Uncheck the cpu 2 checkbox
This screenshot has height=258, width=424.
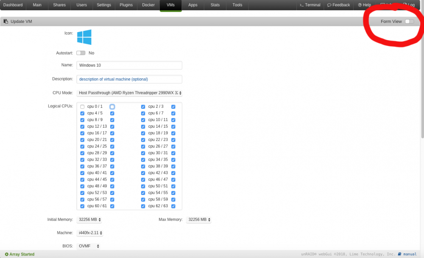click(x=143, y=107)
